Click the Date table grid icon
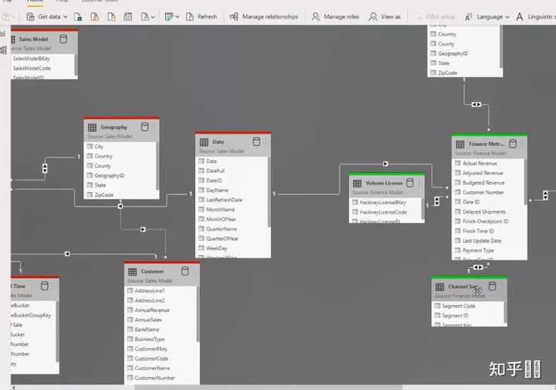This screenshot has width=556, height=390. tap(204, 142)
